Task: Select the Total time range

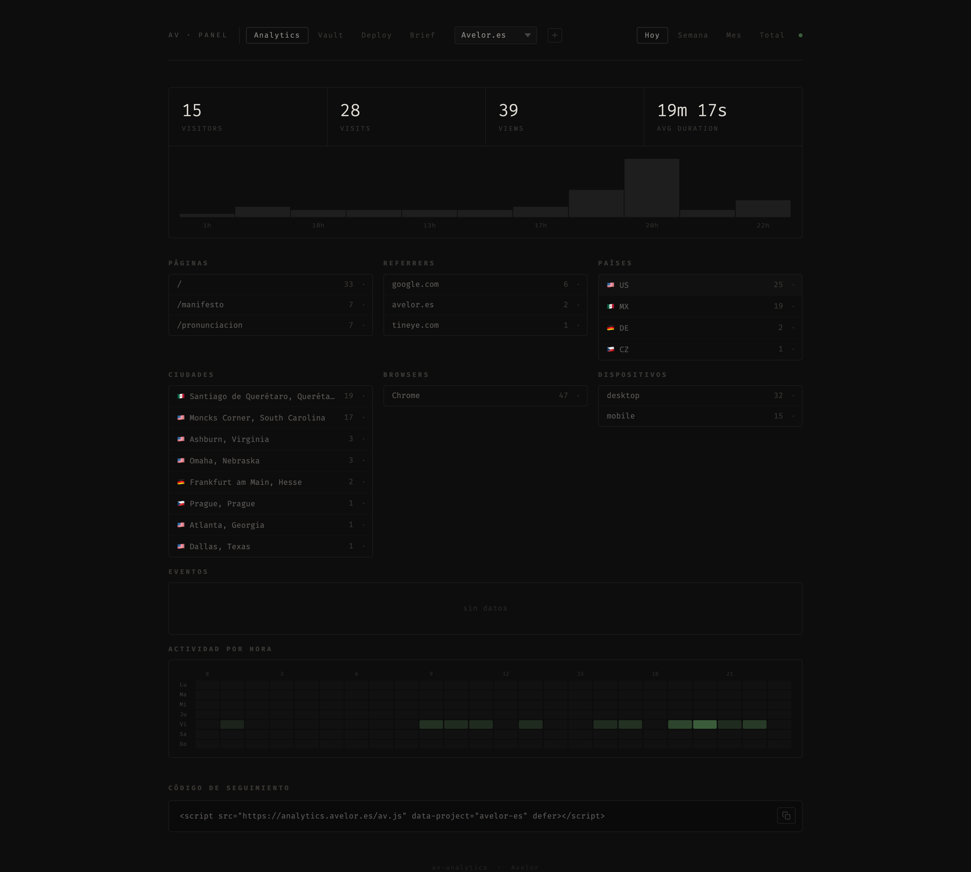Action: [772, 35]
